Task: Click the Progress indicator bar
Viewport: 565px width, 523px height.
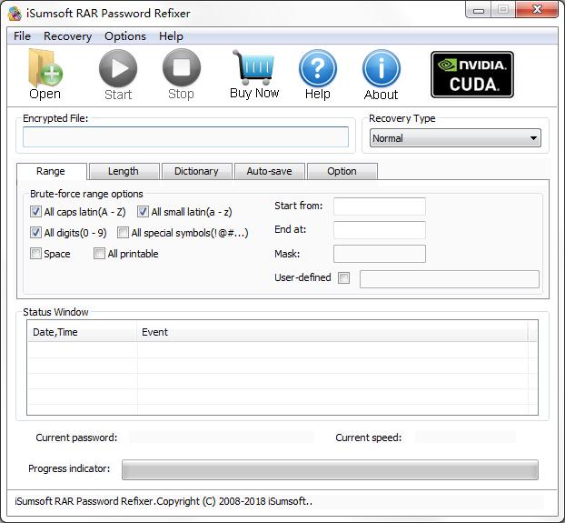Action: pos(330,469)
